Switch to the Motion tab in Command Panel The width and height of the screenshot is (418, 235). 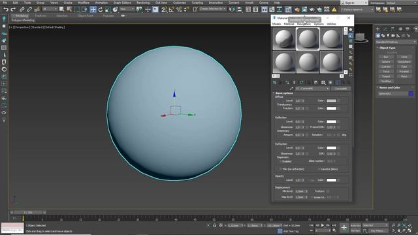[x=400, y=29]
